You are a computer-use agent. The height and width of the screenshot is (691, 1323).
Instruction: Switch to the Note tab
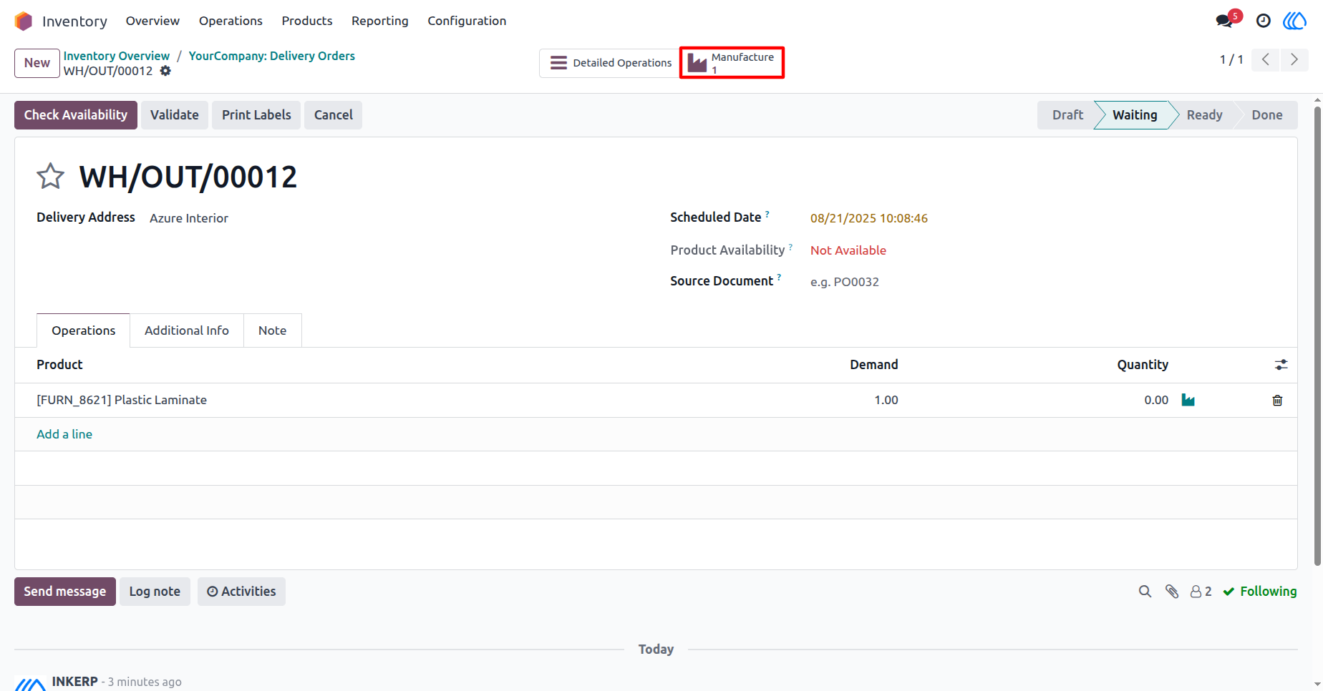pos(273,330)
